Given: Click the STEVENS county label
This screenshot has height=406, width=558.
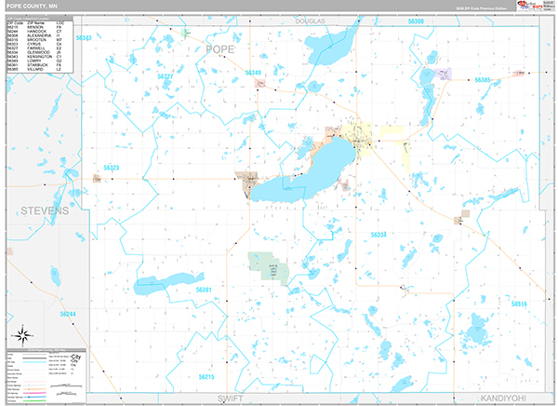Looking at the screenshot, I should click(x=45, y=210).
